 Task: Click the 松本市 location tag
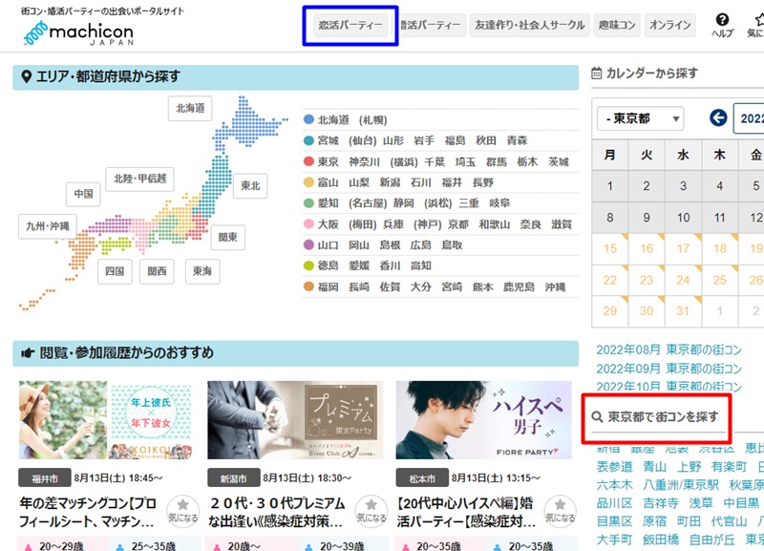click(422, 478)
